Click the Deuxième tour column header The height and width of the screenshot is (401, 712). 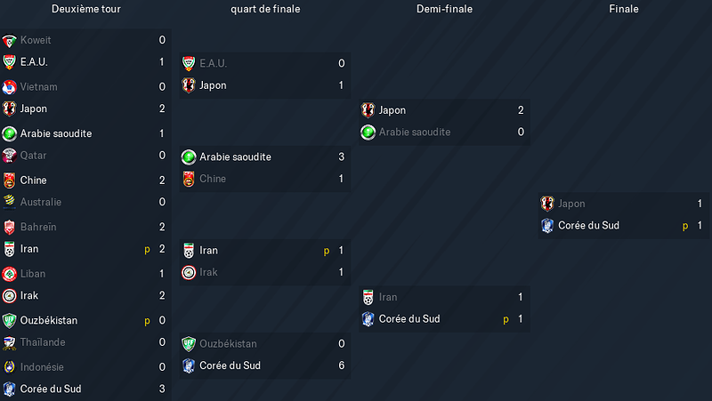pos(85,9)
